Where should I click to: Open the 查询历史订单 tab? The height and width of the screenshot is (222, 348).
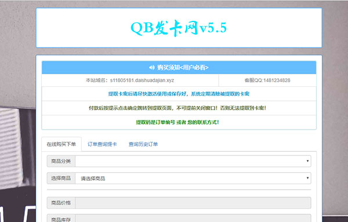[x=143, y=144]
